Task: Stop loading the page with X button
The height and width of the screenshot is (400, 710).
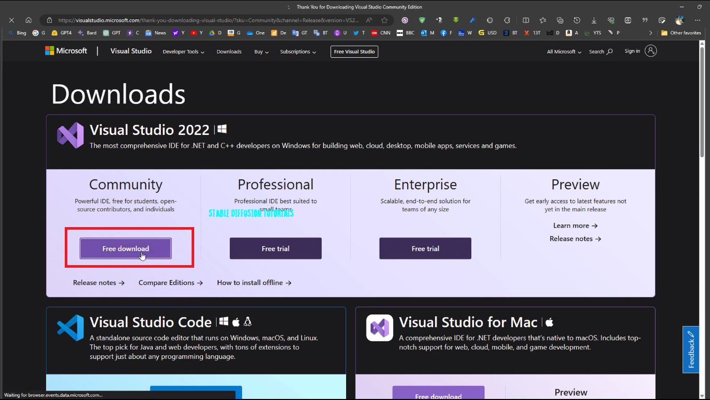Action: 11,20
